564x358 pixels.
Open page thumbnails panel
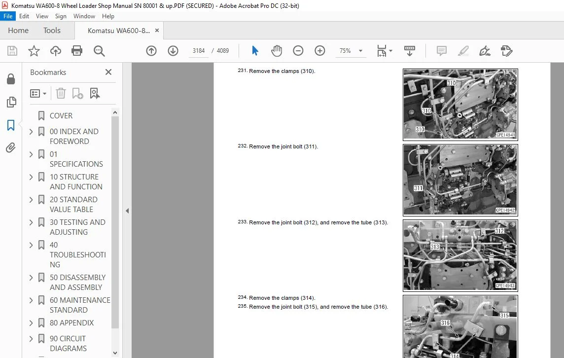(x=11, y=102)
